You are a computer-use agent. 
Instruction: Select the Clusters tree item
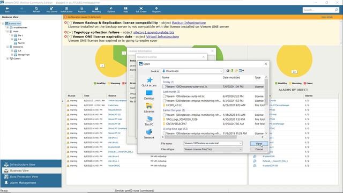pyautogui.click(x=17, y=58)
